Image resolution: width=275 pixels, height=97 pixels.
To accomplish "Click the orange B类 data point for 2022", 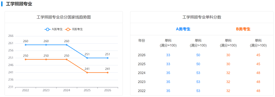I will pyautogui.click(x=26, y=59).
